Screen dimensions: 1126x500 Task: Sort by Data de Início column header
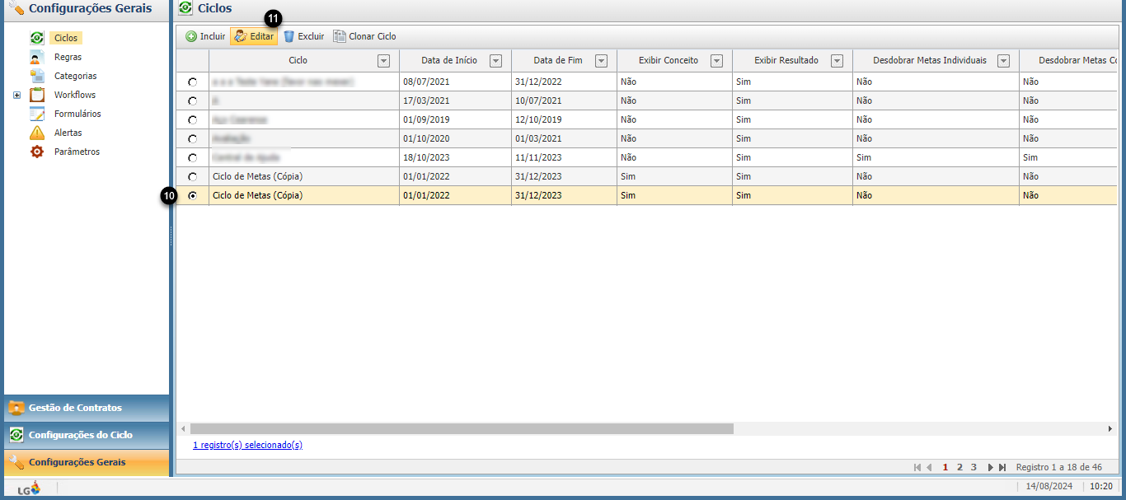(449, 61)
